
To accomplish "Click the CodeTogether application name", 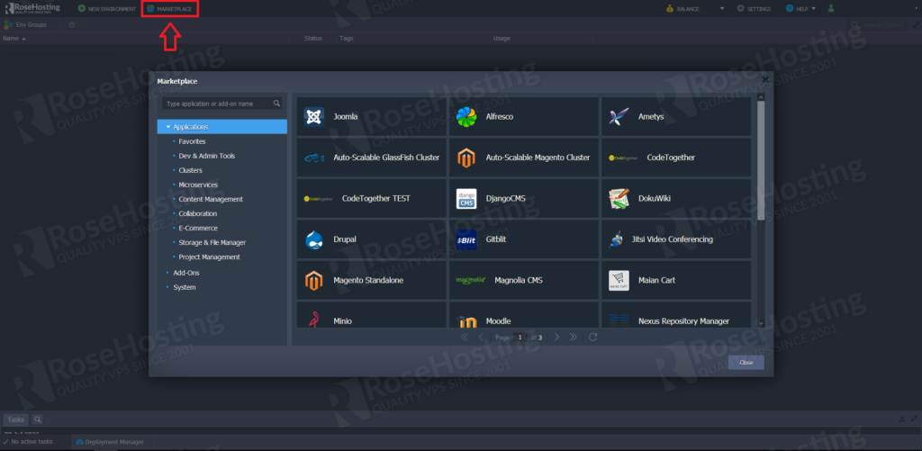I will pyautogui.click(x=671, y=158).
